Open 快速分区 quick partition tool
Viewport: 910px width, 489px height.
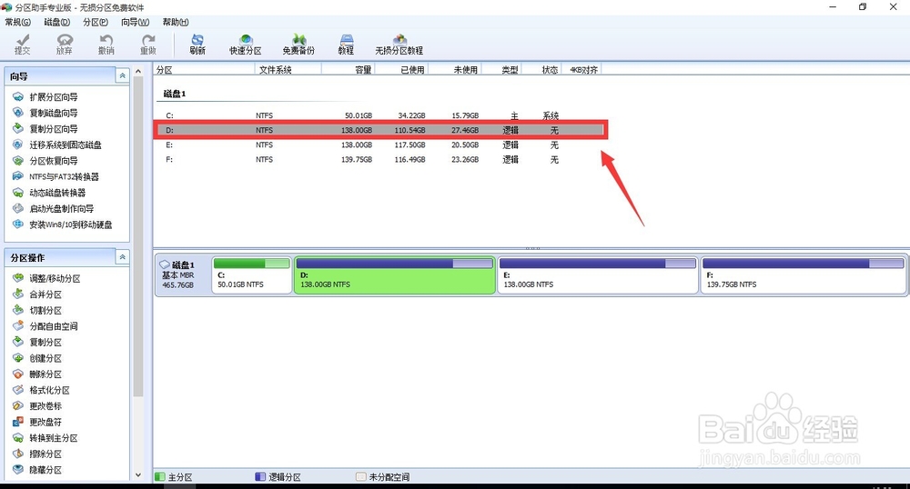246,44
